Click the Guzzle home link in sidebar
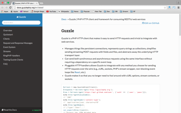The height and width of the screenshot is (113, 181). tap(21, 17)
